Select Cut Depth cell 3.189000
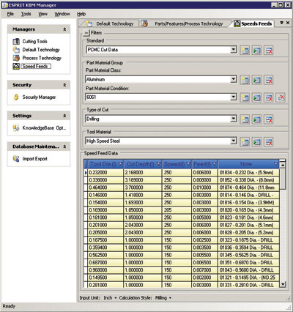293x312 pixels. coord(143,180)
